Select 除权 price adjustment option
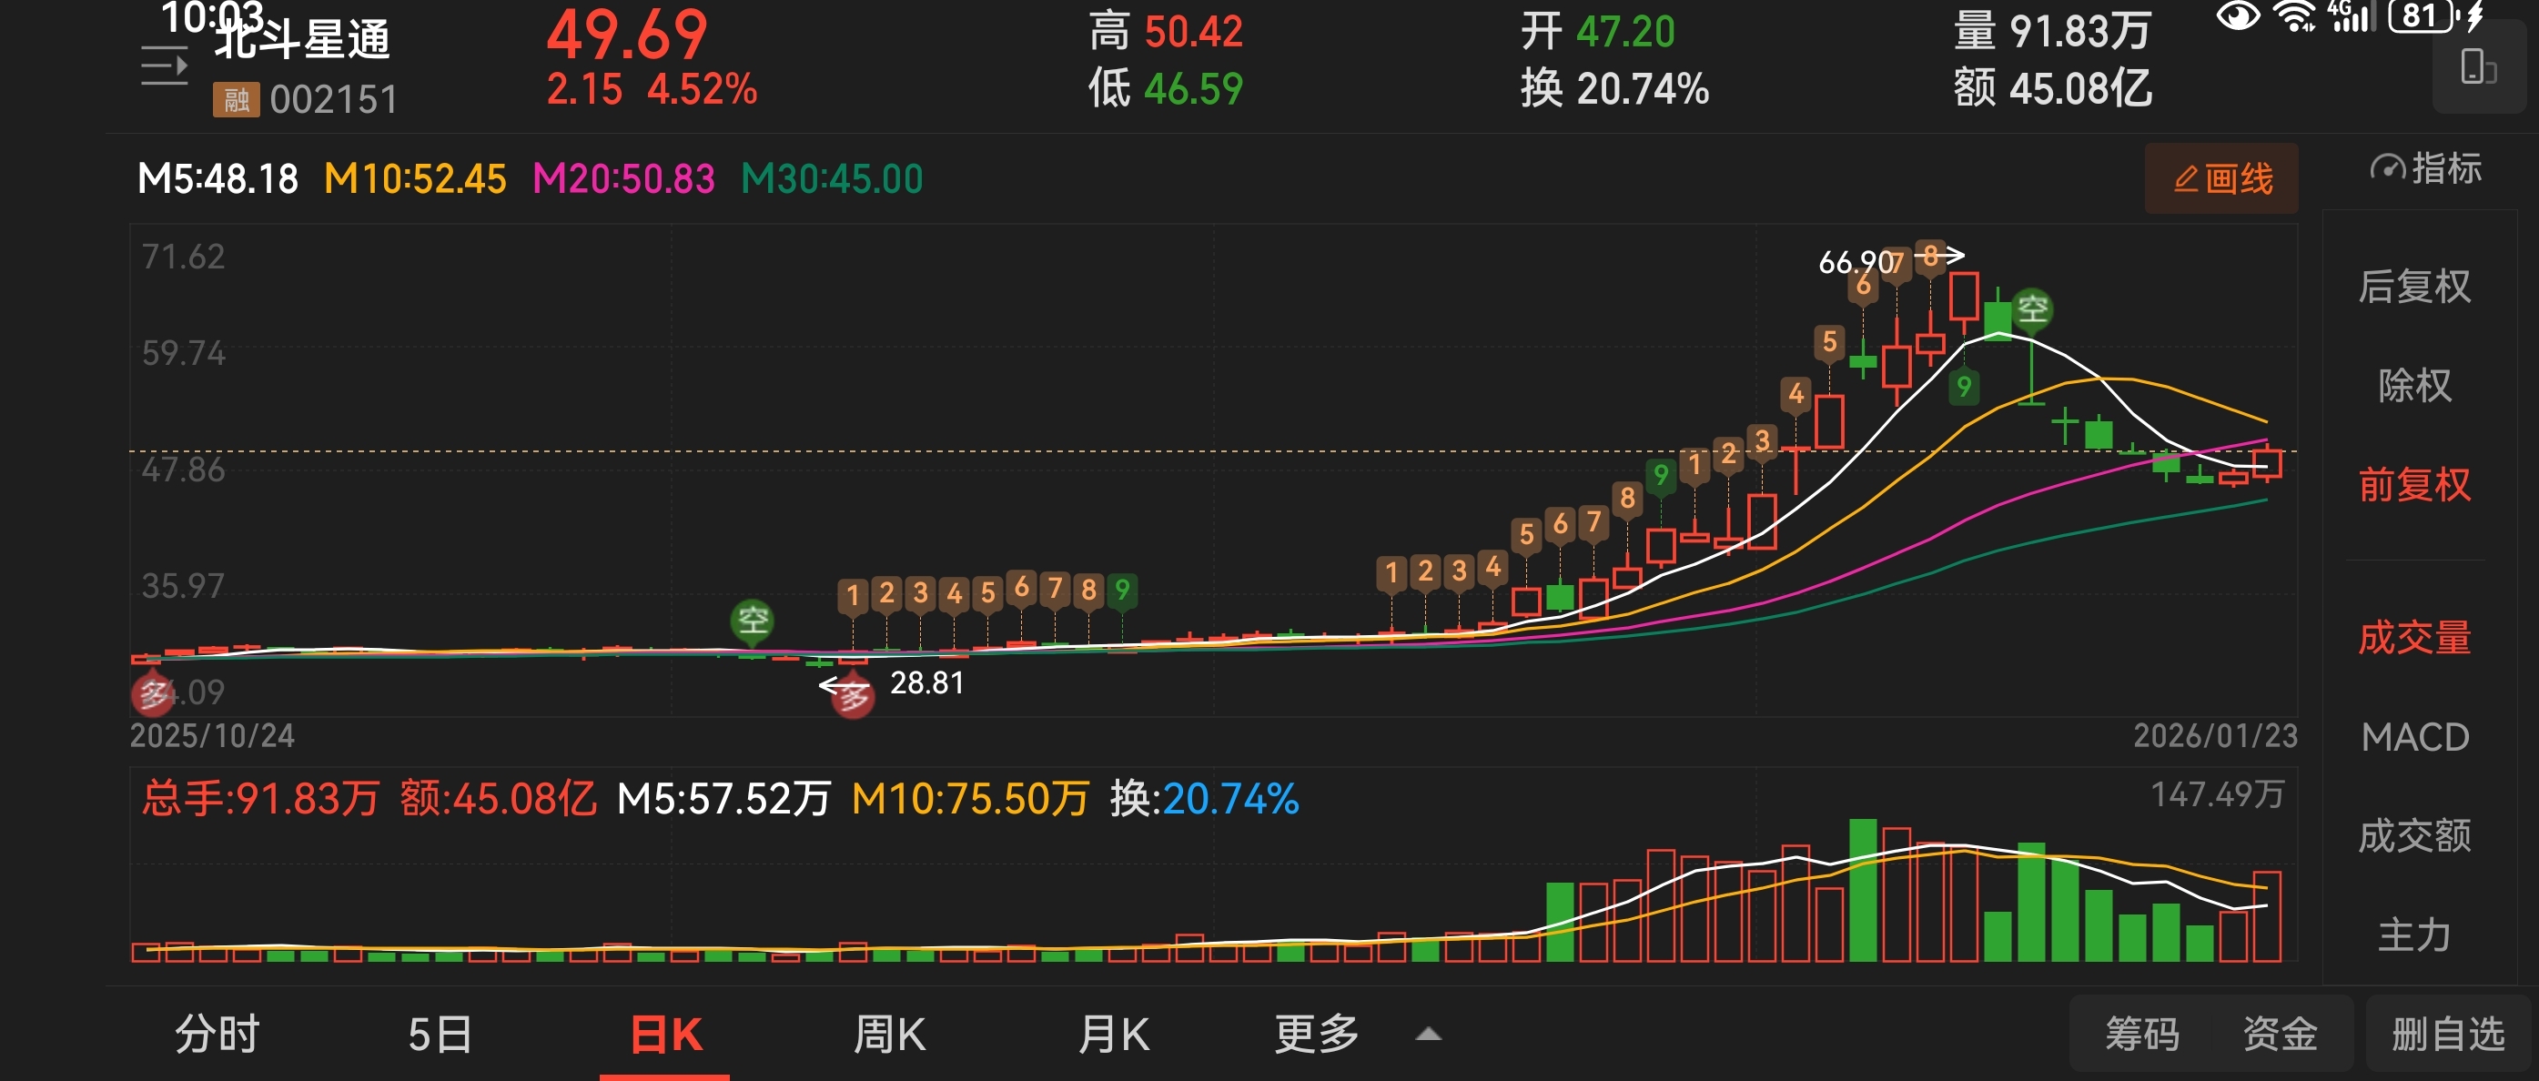This screenshot has width=2539, height=1081. click(2413, 385)
